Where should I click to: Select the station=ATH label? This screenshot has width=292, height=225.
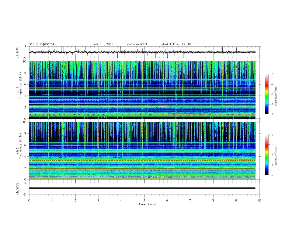coord(137,44)
